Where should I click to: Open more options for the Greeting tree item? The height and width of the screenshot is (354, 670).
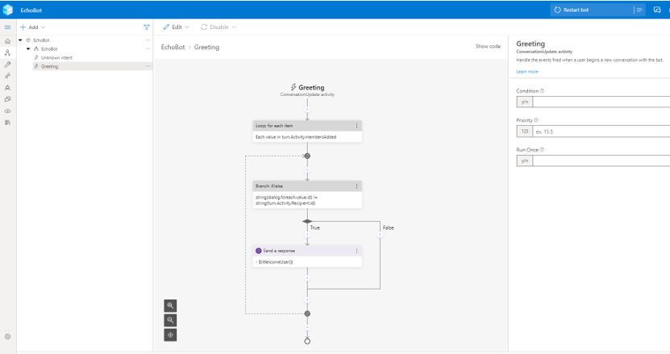[x=148, y=66]
